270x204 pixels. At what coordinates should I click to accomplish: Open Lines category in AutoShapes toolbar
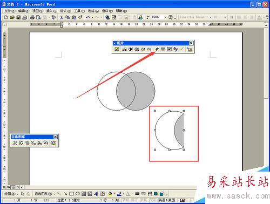pos(15,143)
